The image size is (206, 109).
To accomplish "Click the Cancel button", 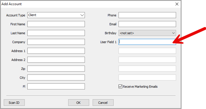I will point(103,103).
